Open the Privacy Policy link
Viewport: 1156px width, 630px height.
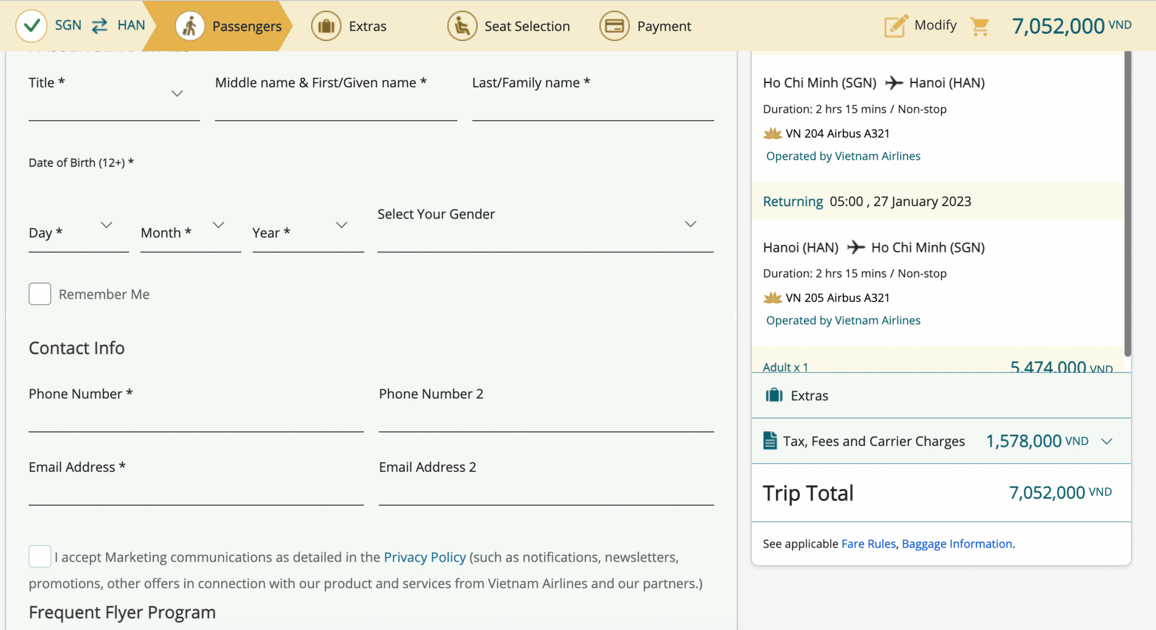[x=425, y=557]
